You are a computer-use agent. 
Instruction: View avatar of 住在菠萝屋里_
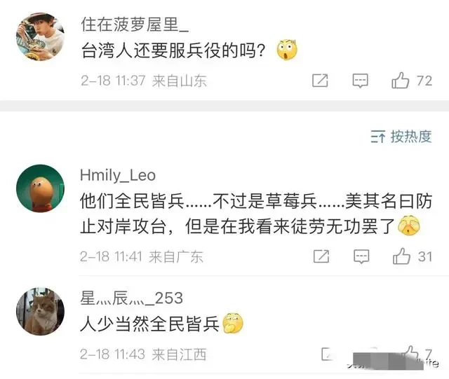(41, 36)
